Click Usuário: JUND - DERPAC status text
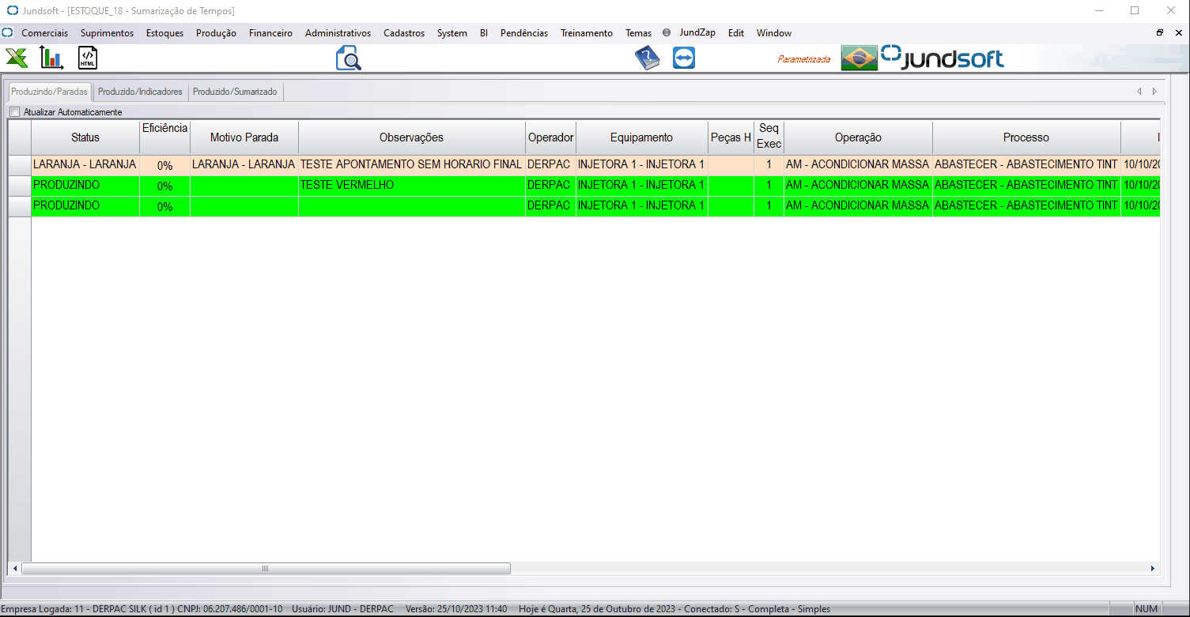This screenshot has width=1190, height=617. (343, 609)
